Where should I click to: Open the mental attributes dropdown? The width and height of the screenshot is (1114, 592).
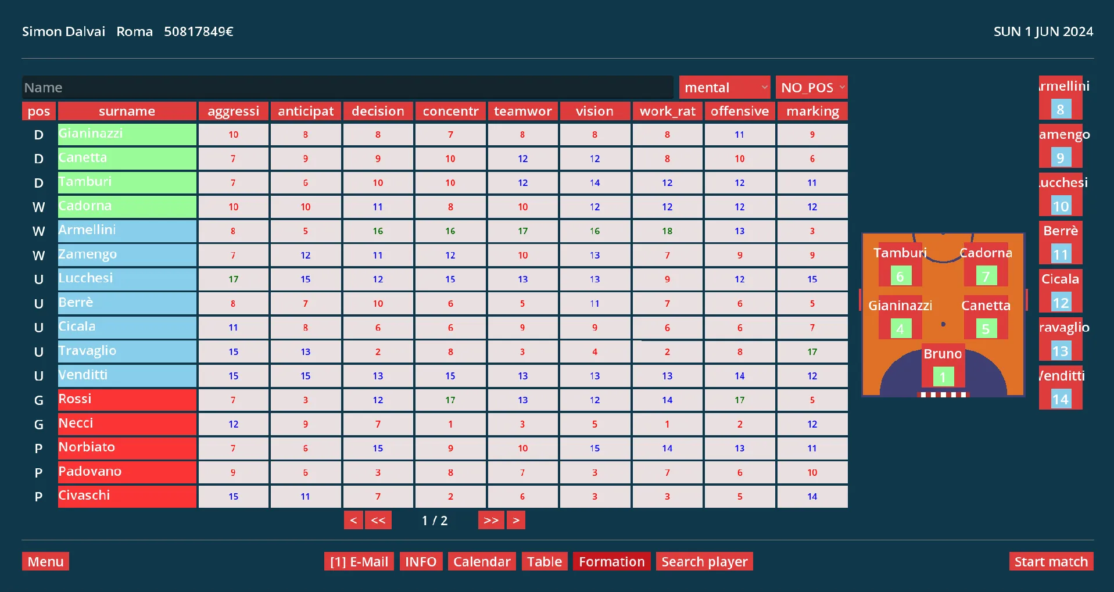(724, 88)
